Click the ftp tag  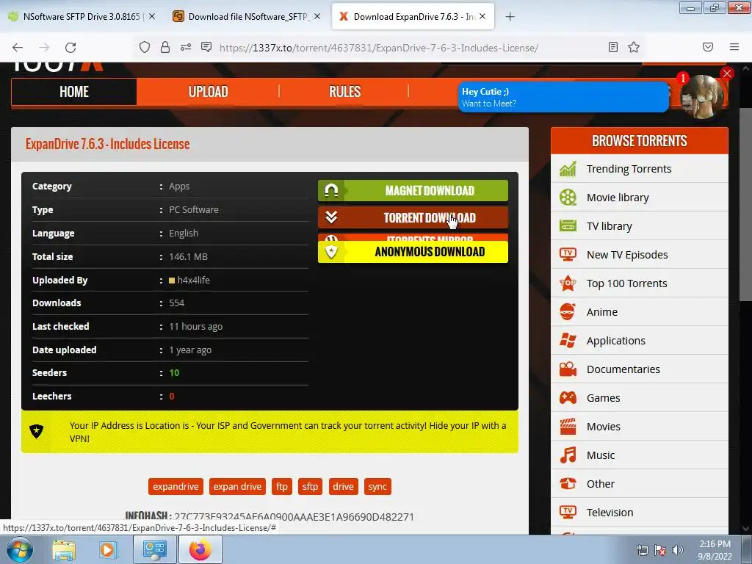tap(282, 486)
